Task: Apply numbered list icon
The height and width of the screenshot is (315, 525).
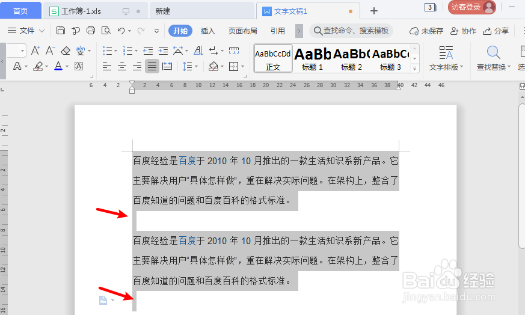Action: click(127, 51)
